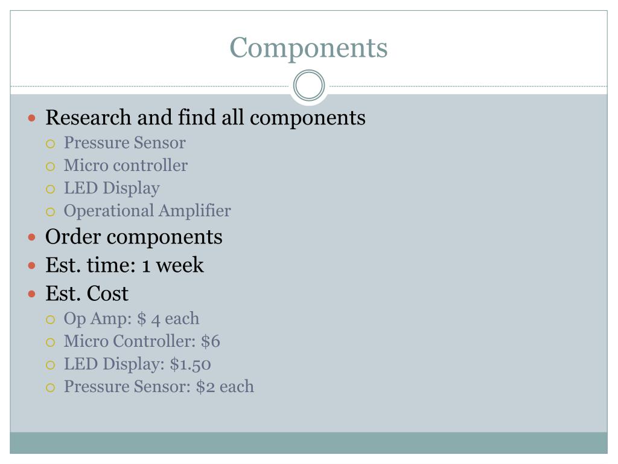Screen dimensions: 618x464
Task: Click the Est. time: 1 week text
Action: tap(124, 265)
